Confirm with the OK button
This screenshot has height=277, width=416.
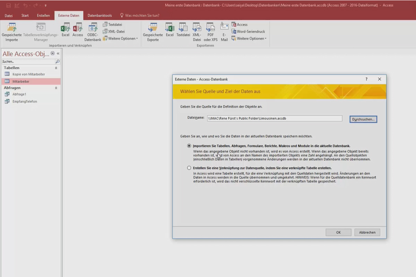(x=338, y=232)
